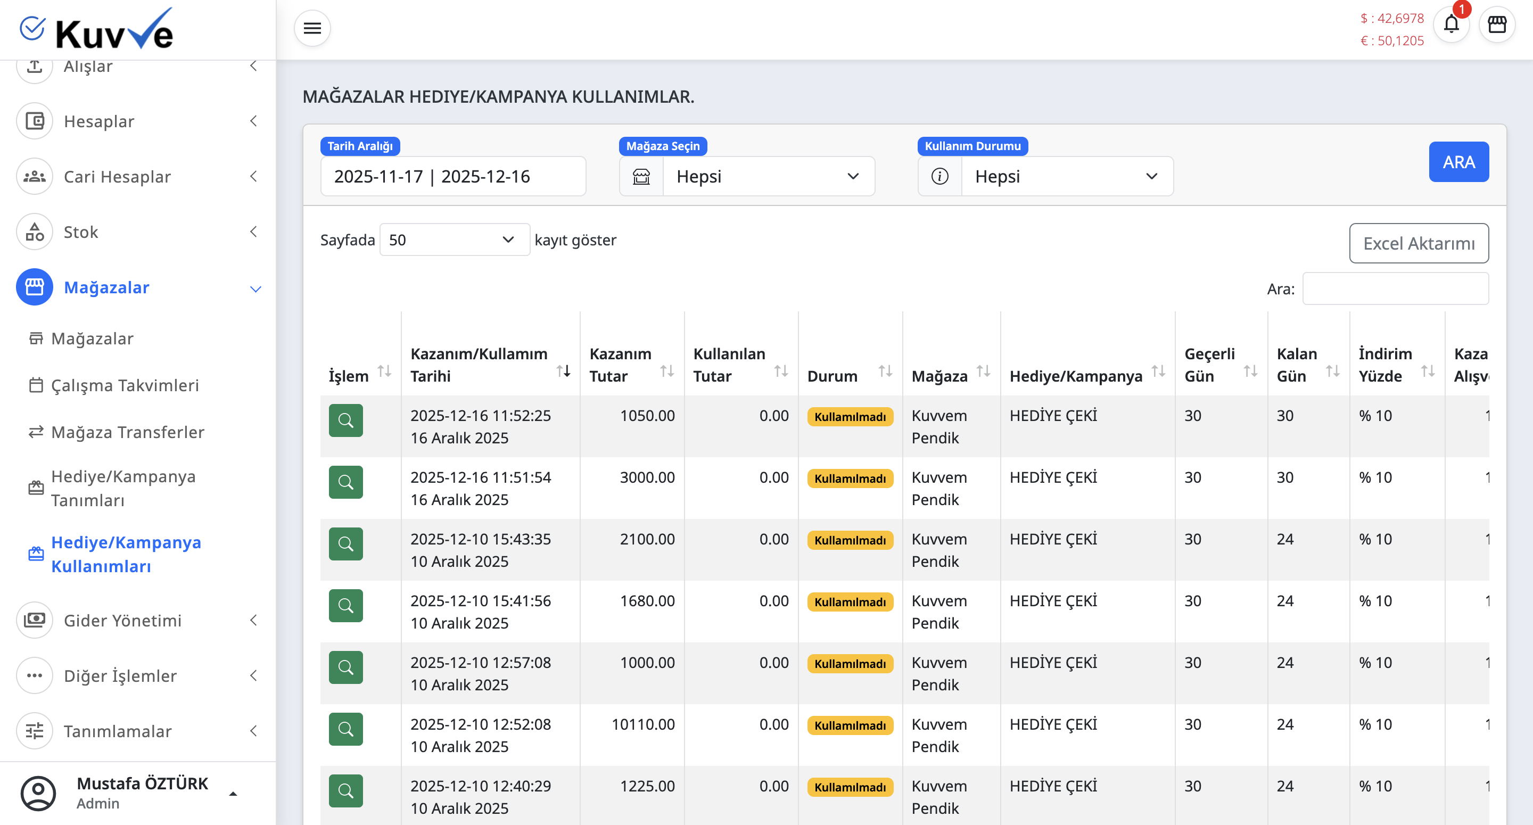Click the Ara search input field
Viewport: 1533px width, 825px height.
tap(1395, 288)
